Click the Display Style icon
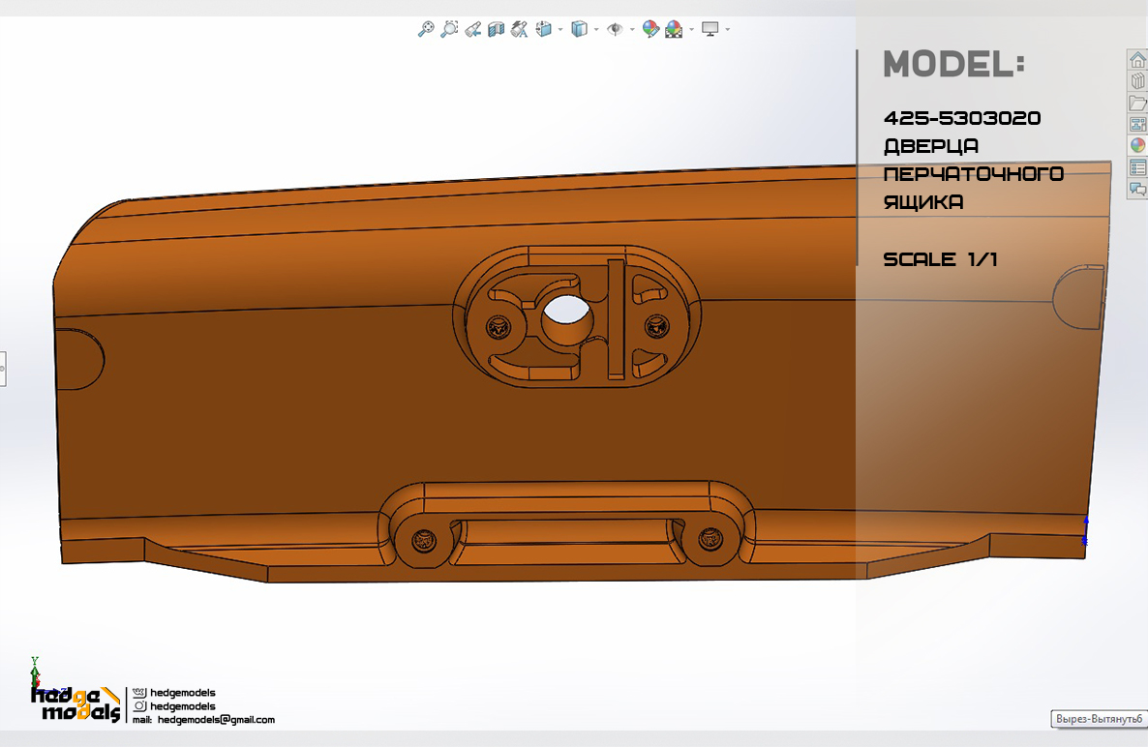Image resolution: width=1148 pixels, height=747 pixels. pyautogui.click(x=579, y=29)
